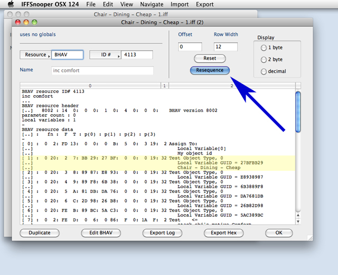Select the 1 byte display option

click(x=264, y=48)
